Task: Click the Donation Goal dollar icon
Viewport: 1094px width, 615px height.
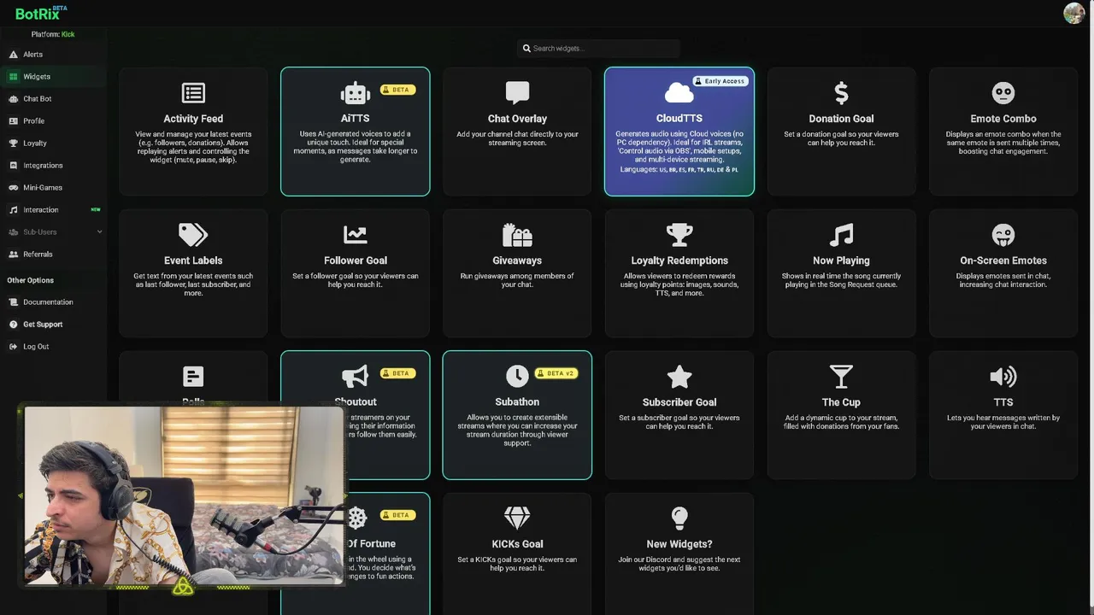Action: point(841,92)
